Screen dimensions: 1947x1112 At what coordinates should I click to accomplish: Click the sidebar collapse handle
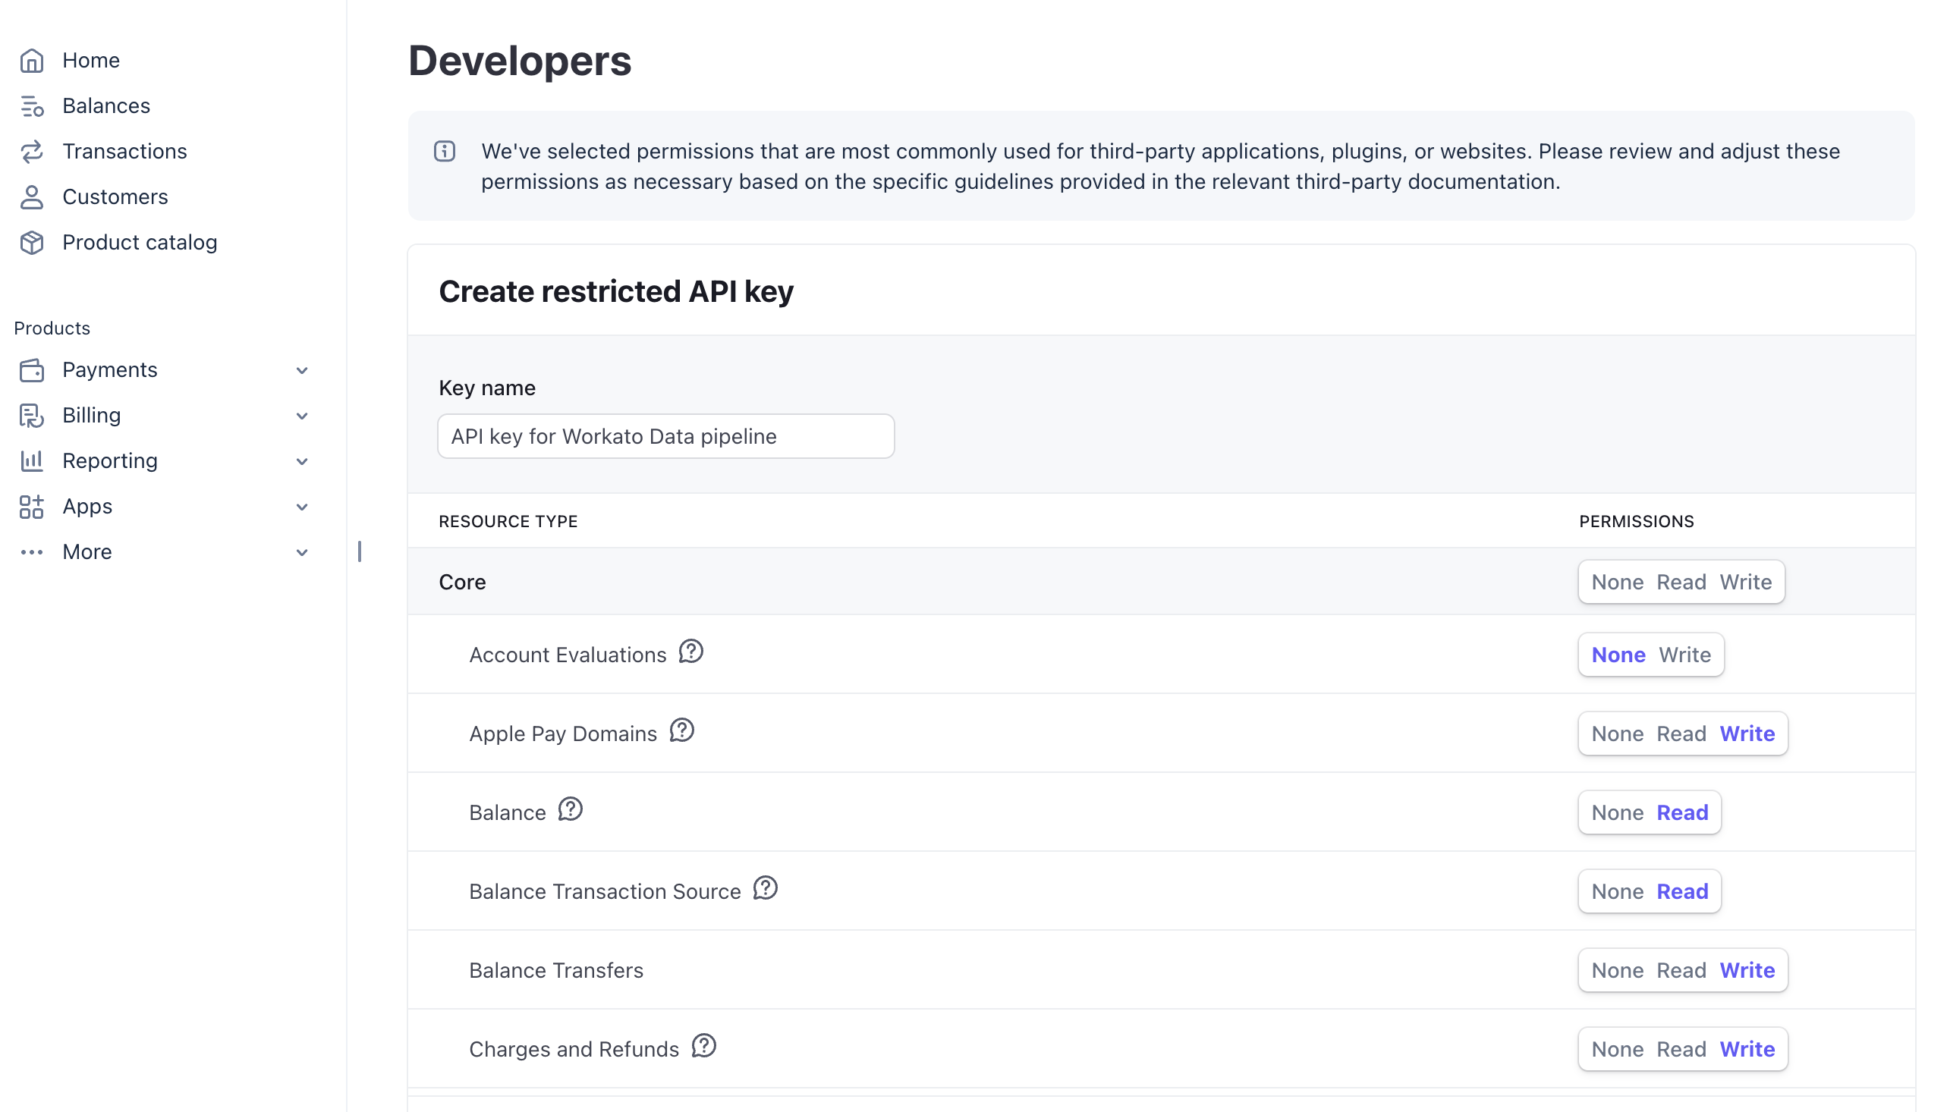point(359,551)
